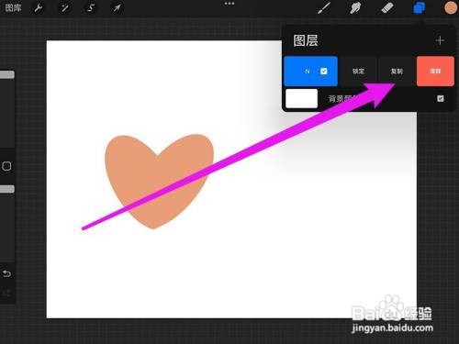Activate the Transform arrow tool

(x=117, y=7)
